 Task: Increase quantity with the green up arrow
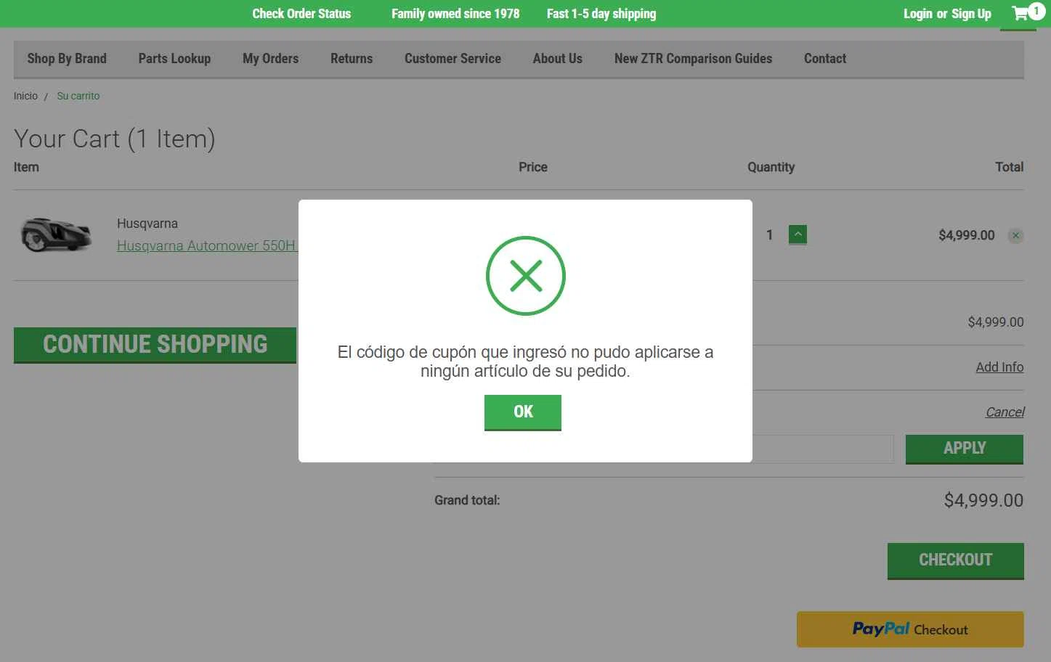click(798, 234)
